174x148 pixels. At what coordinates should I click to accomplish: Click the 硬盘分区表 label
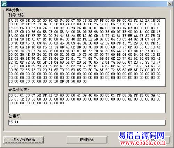coord(18,90)
